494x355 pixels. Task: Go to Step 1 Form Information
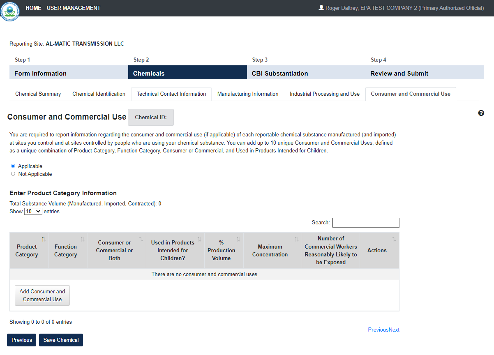pos(69,73)
